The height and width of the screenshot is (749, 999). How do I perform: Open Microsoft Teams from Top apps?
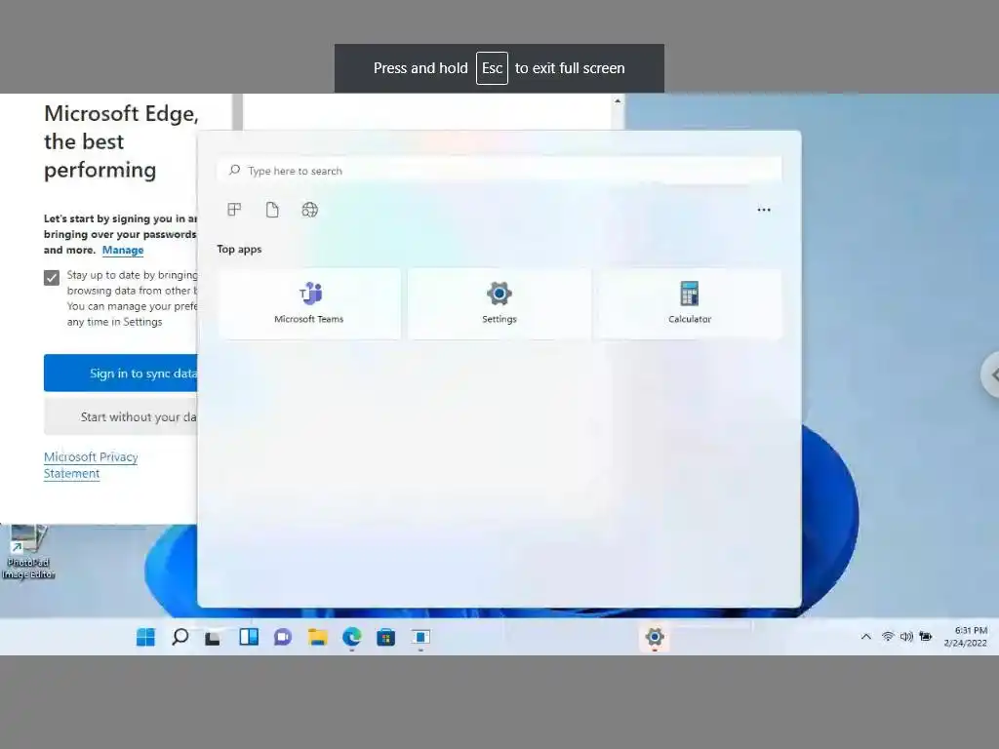click(x=309, y=303)
